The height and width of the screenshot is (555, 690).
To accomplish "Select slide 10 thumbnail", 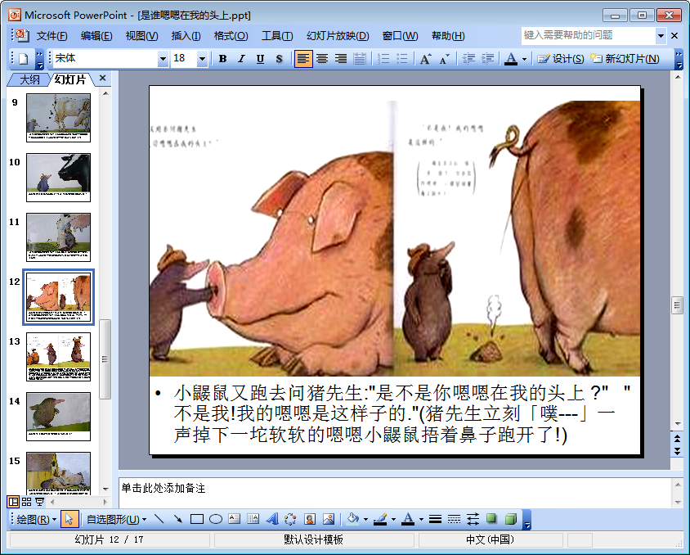I will pos(59,178).
